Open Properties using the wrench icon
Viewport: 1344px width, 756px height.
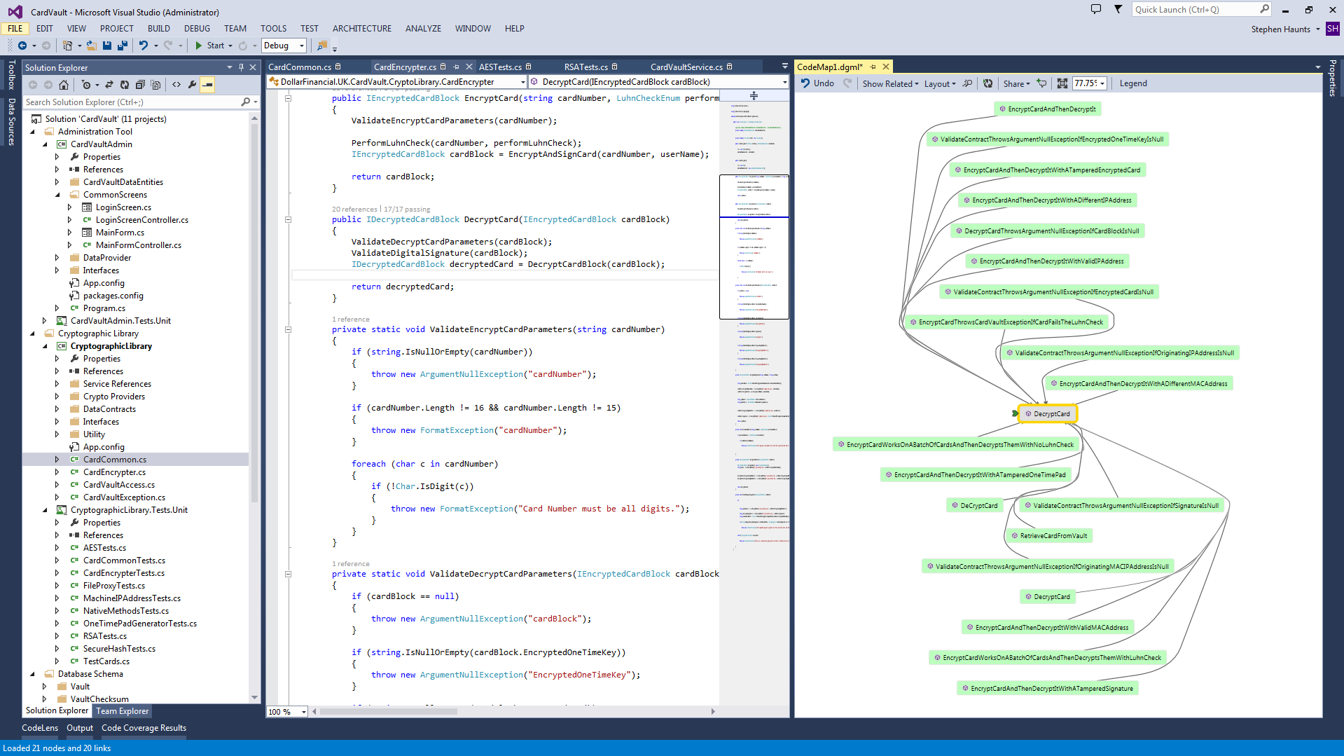[x=192, y=84]
